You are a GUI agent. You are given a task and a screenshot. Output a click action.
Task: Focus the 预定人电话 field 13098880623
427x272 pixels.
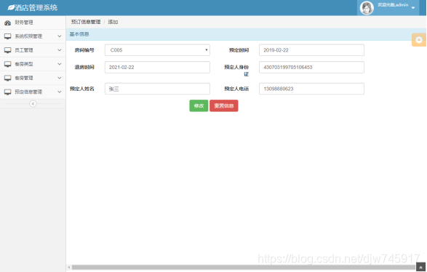click(x=311, y=89)
